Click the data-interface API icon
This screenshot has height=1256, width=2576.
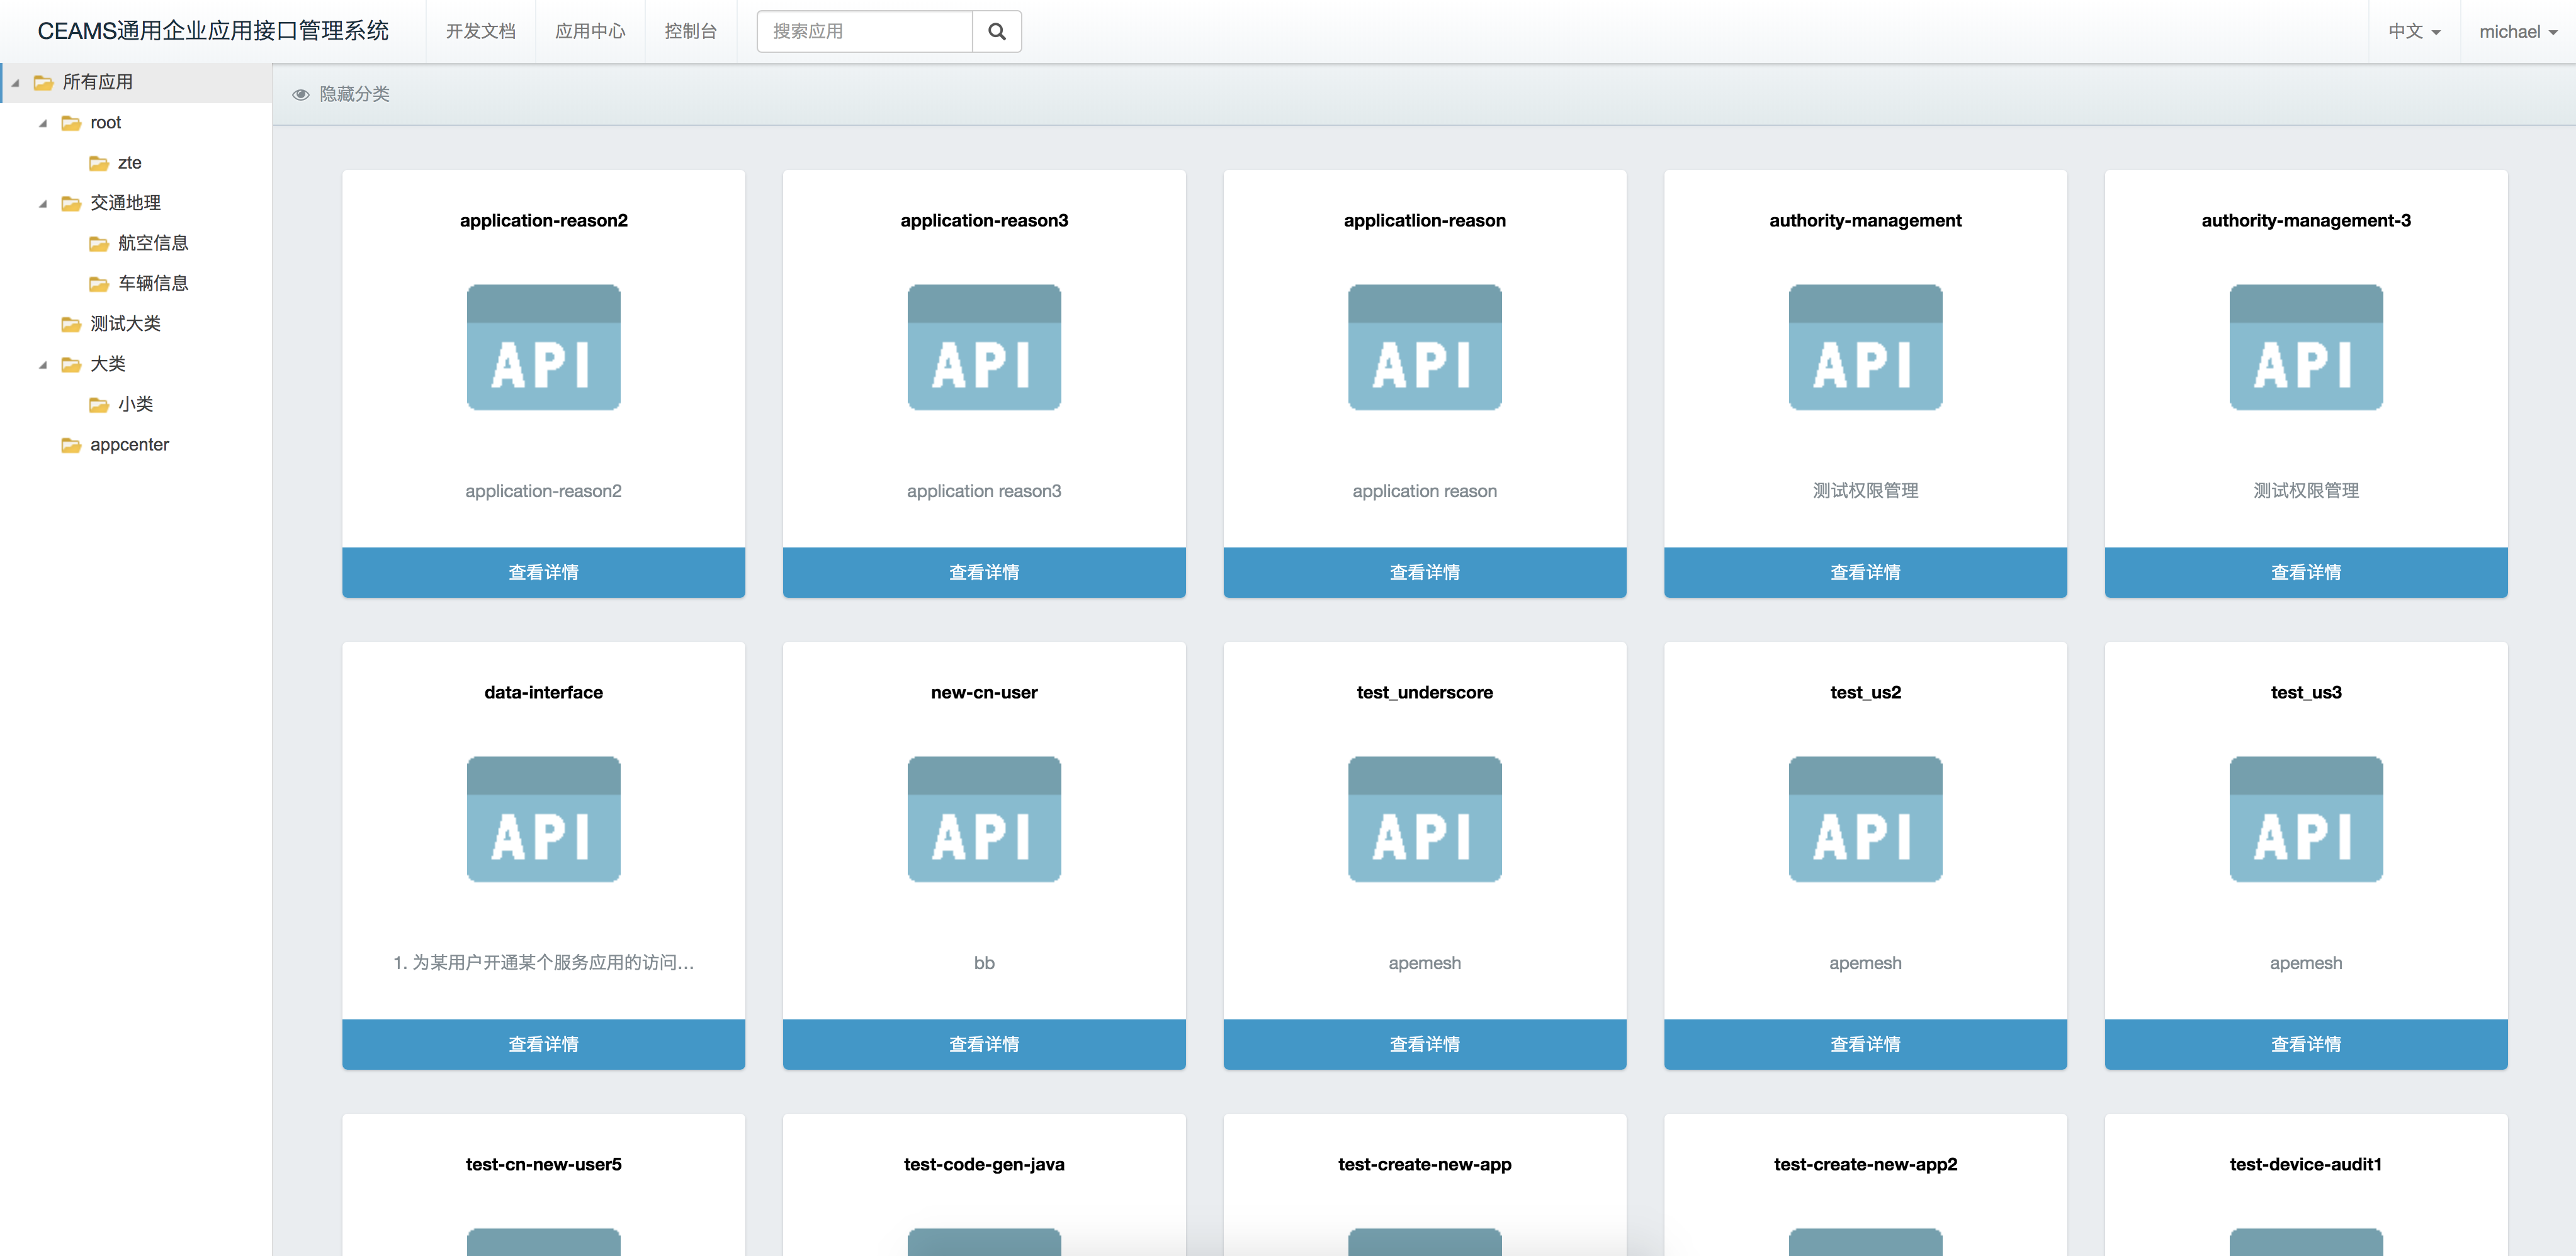pyautogui.click(x=543, y=819)
